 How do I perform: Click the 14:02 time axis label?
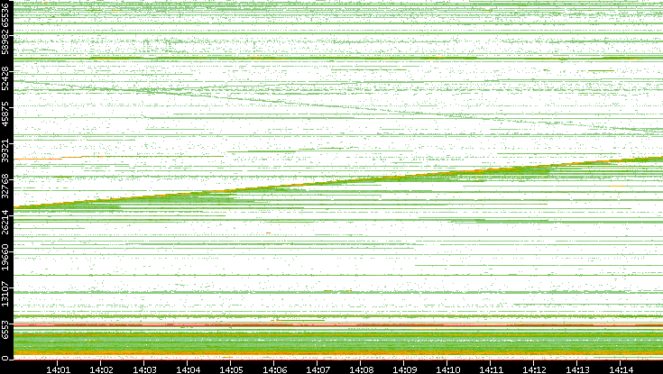tap(101, 369)
